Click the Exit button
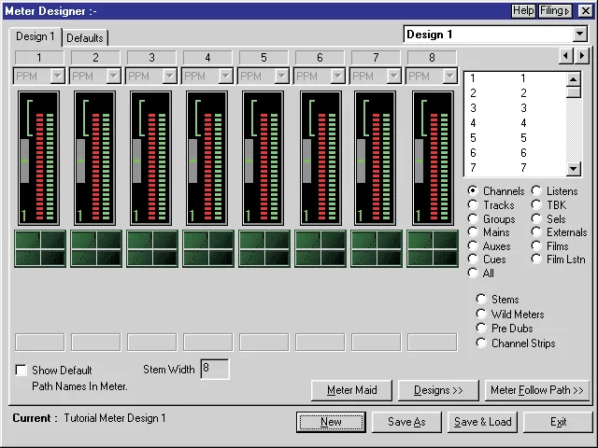Viewport: 598px width, 448px height. (x=558, y=422)
